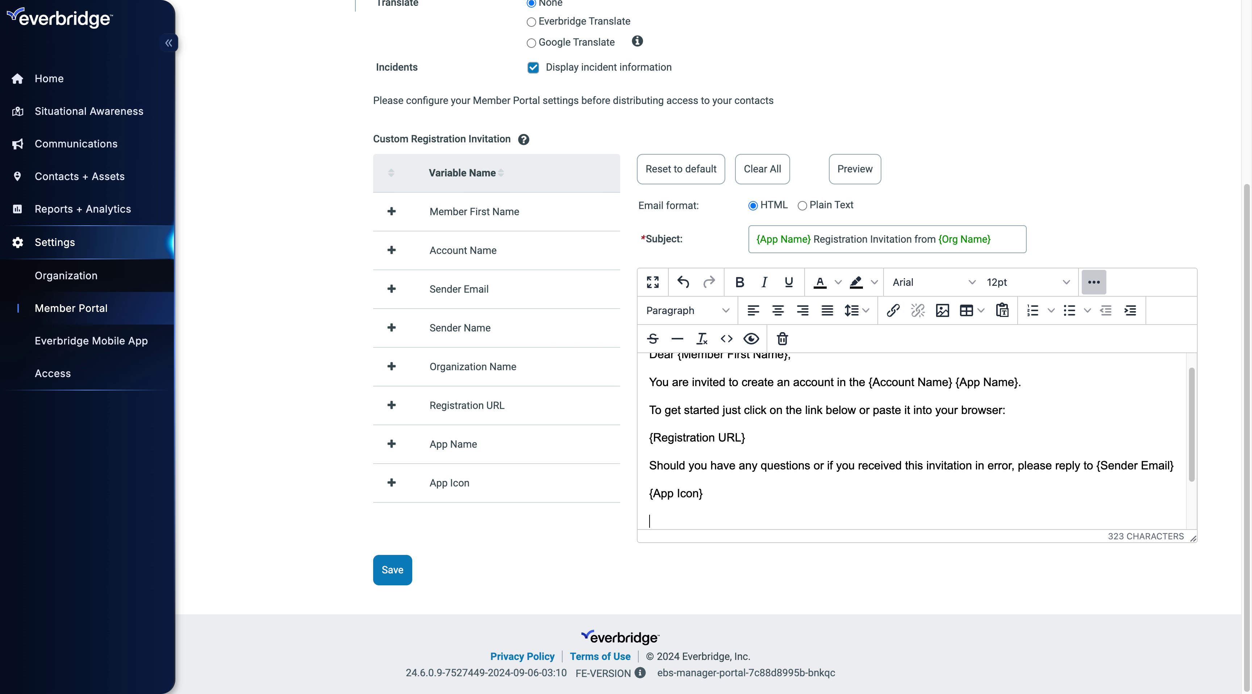Viewport: 1252px width, 694px height.
Task: Apply italic formatting
Action: [x=764, y=283]
